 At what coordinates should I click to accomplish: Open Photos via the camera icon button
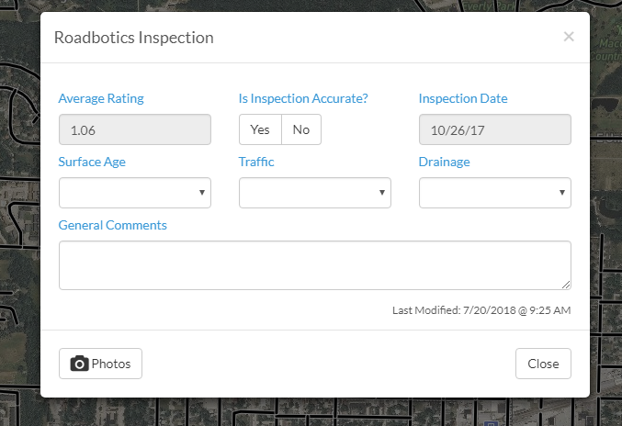[x=100, y=364]
